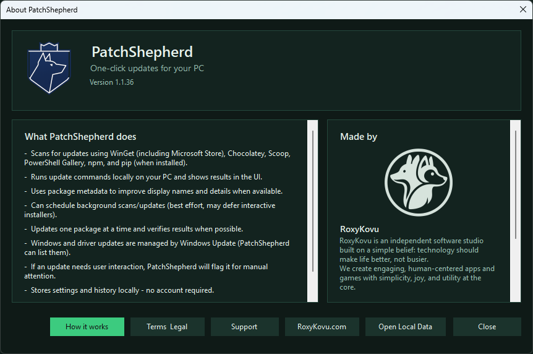
Task: Click the Support button
Action: [244, 327]
